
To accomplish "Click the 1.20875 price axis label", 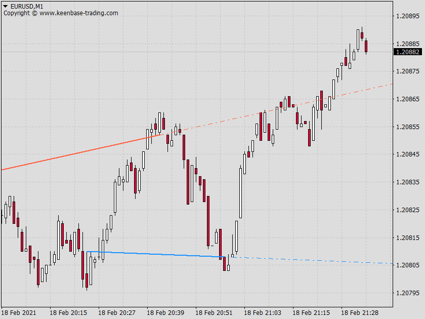I will point(408,71).
